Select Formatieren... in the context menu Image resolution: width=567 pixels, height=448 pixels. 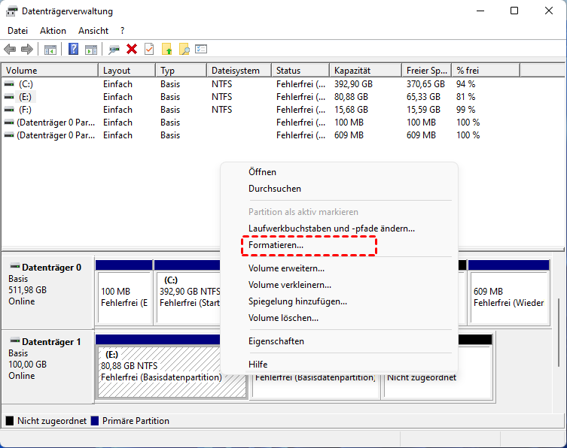click(276, 245)
